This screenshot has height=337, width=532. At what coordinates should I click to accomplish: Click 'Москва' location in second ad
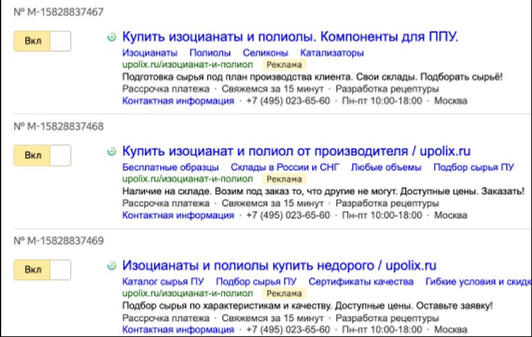pyautogui.click(x=451, y=215)
